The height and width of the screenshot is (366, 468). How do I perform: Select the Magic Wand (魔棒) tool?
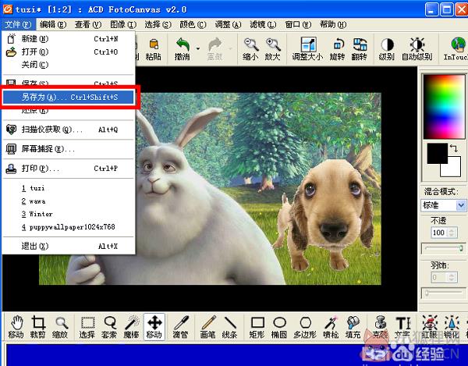[x=132, y=327]
